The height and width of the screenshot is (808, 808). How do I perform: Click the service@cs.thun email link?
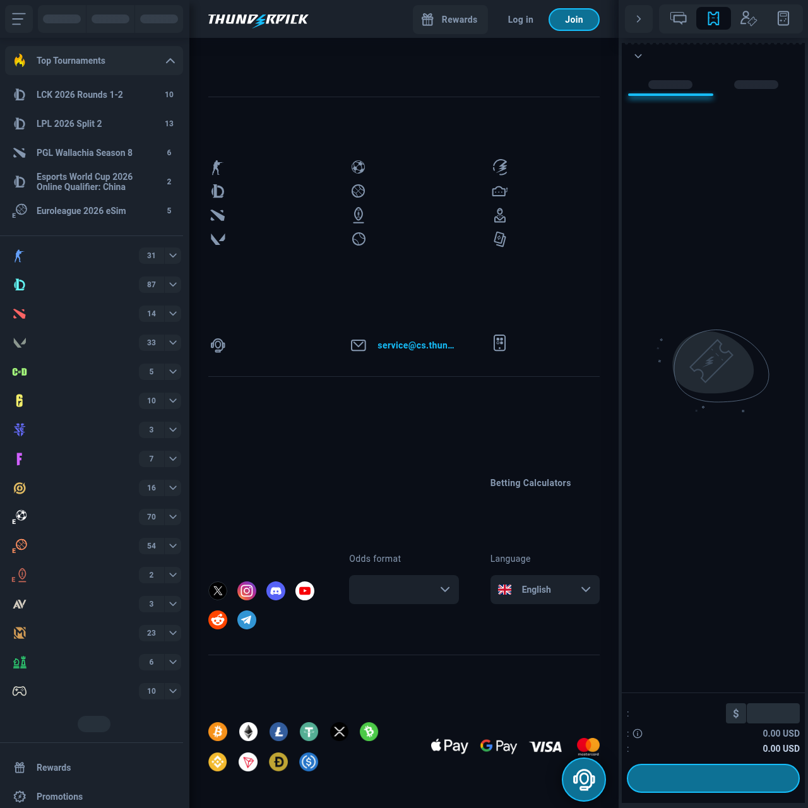point(415,345)
